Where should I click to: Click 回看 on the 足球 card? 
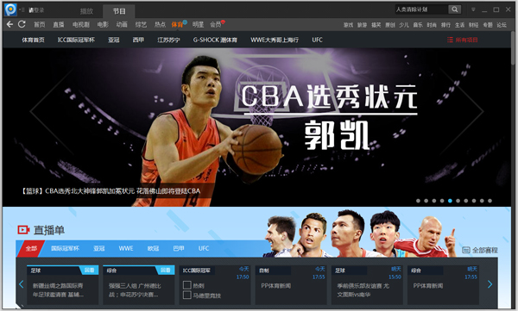89,271
